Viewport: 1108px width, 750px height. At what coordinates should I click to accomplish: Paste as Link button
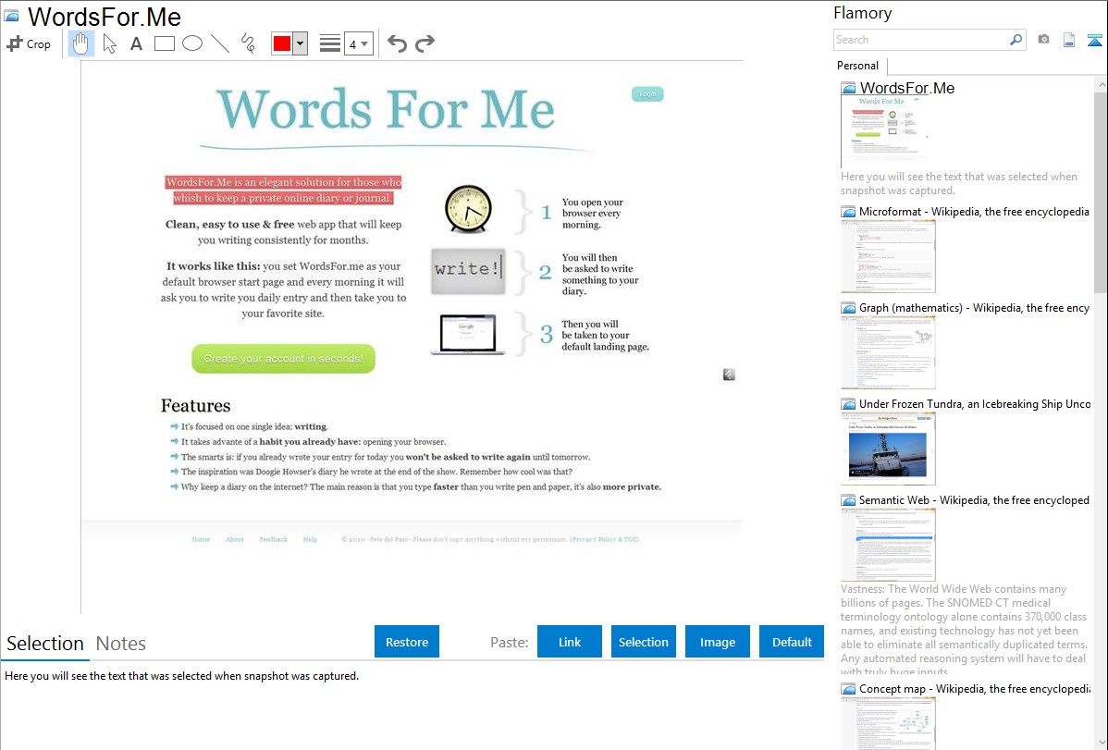(x=570, y=642)
